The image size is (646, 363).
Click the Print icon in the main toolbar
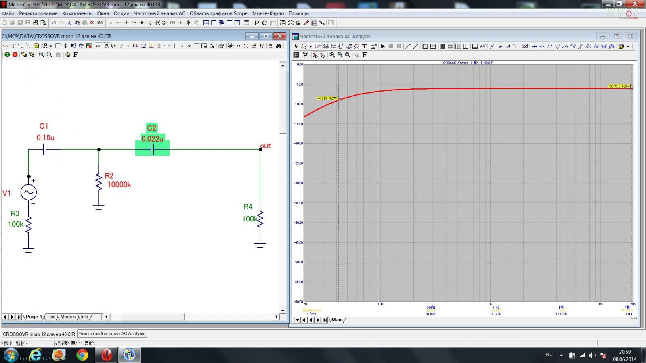[x=36, y=23]
